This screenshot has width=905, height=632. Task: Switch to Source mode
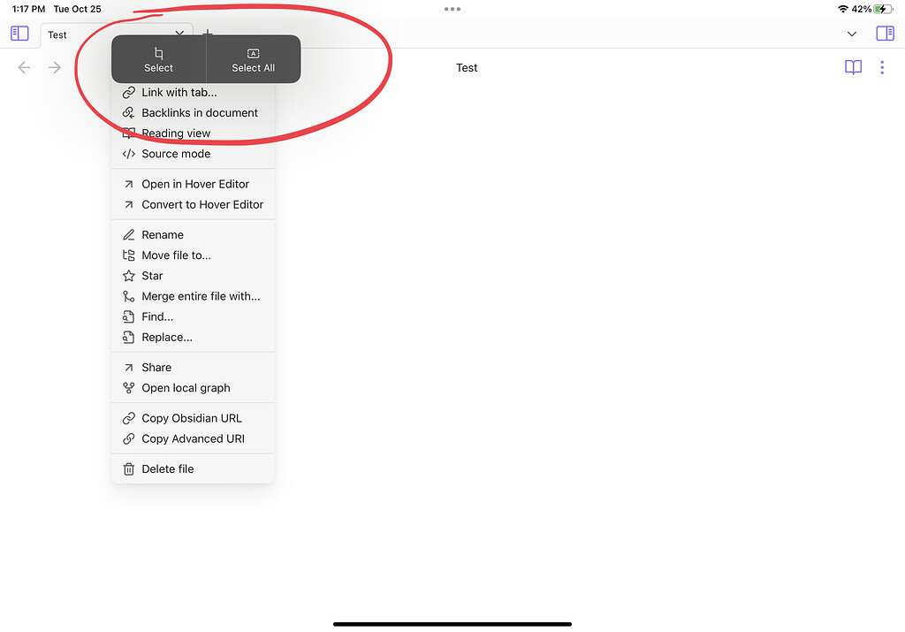tap(175, 153)
